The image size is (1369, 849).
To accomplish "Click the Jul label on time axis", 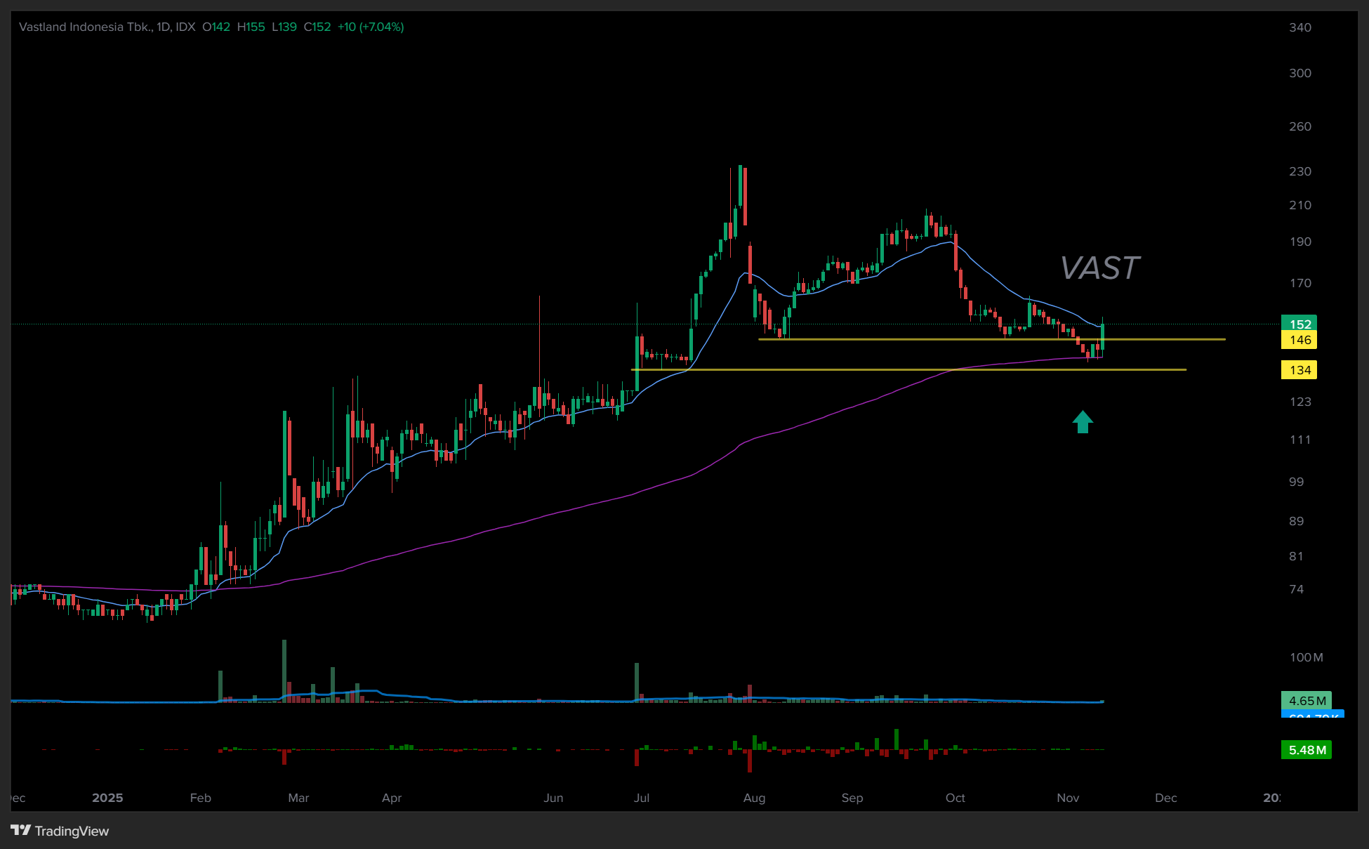I will pyautogui.click(x=641, y=798).
